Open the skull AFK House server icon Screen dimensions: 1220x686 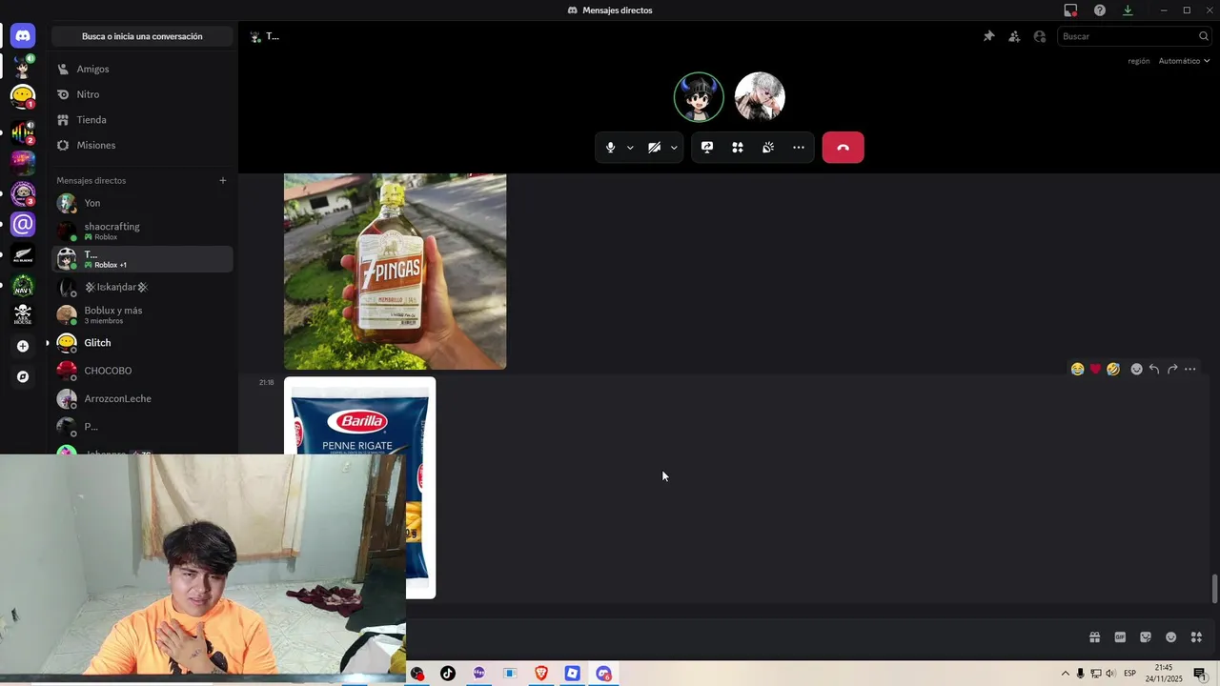pyautogui.click(x=23, y=314)
